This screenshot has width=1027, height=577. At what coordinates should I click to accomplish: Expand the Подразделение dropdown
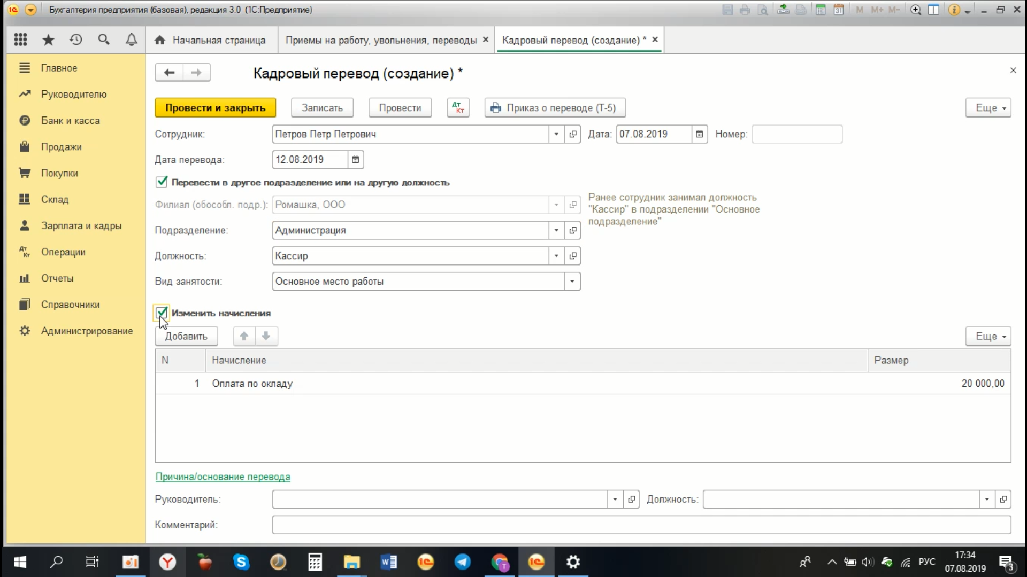coord(556,230)
